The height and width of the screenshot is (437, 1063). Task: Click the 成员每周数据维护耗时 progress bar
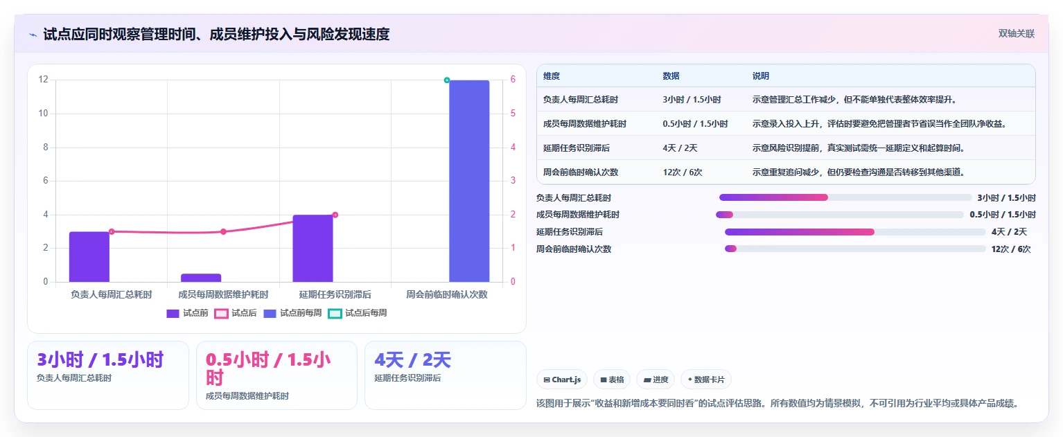[839, 215]
